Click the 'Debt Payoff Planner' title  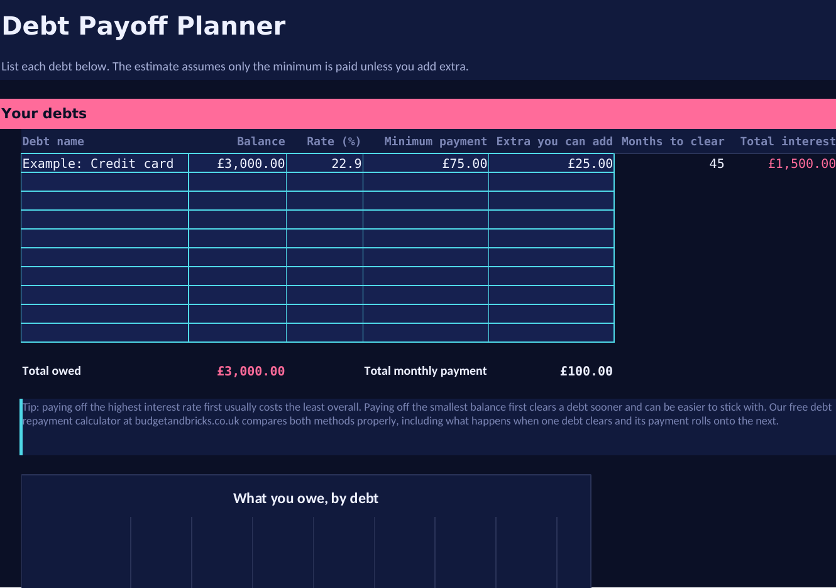click(x=143, y=26)
